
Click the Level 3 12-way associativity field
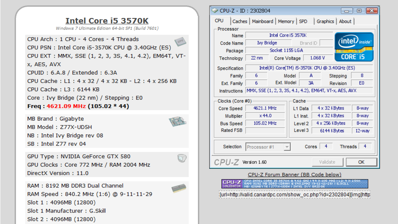pos(363,131)
